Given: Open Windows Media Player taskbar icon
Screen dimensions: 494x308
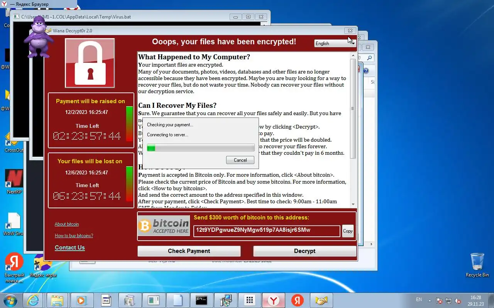Looking at the screenshot, I should pos(81,300).
